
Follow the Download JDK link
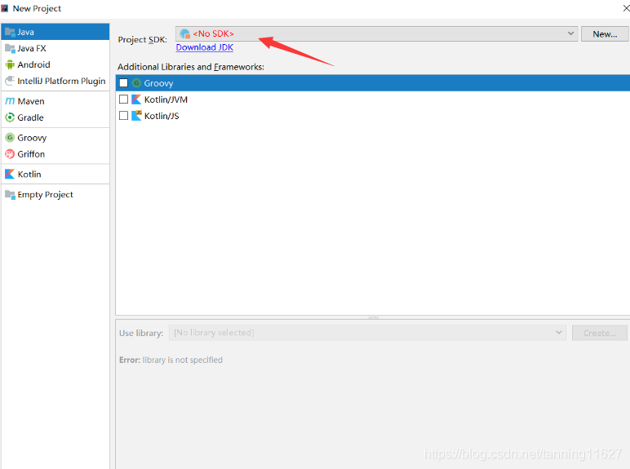[205, 47]
